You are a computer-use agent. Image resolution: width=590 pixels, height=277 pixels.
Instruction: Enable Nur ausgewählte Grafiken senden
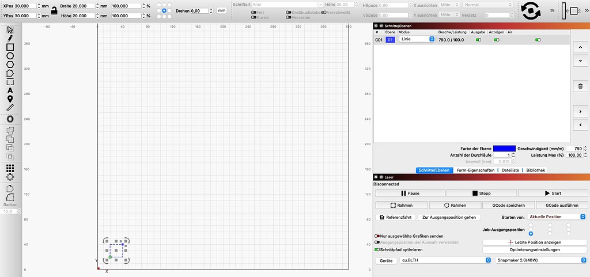tap(377, 237)
